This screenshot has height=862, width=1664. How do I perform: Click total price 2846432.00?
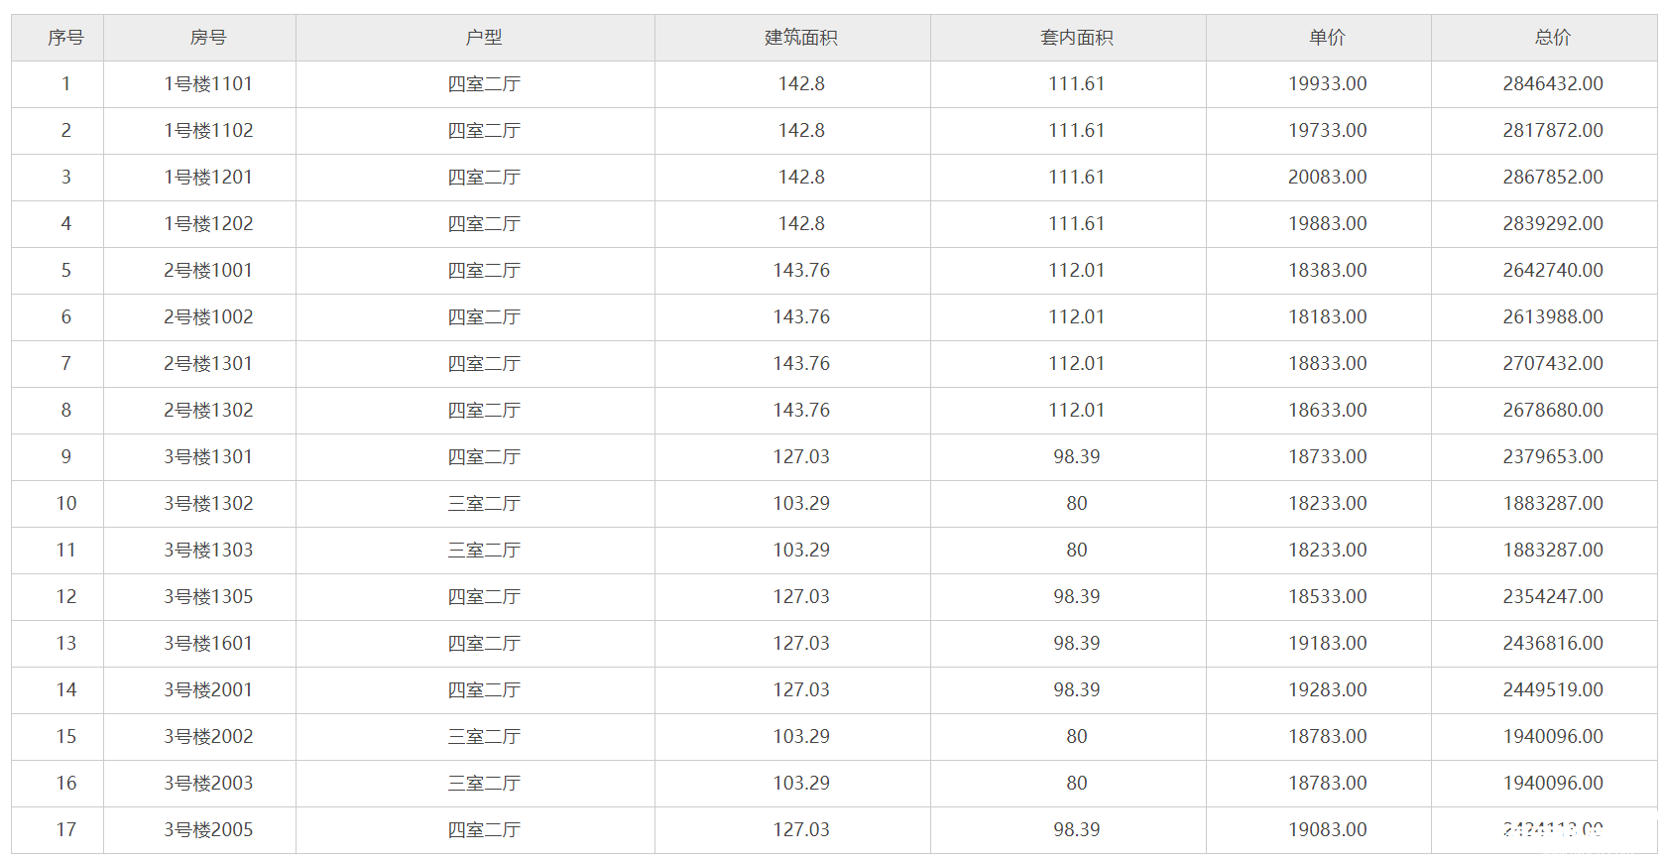click(1553, 84)
